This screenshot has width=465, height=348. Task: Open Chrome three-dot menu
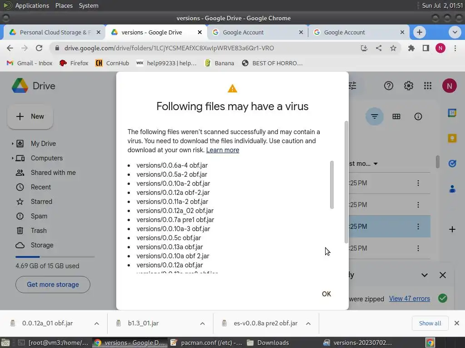(455, 48)
